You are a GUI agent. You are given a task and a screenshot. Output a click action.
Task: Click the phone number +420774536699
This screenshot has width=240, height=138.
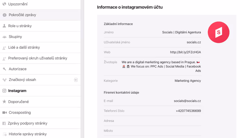(x=188, y=111)
